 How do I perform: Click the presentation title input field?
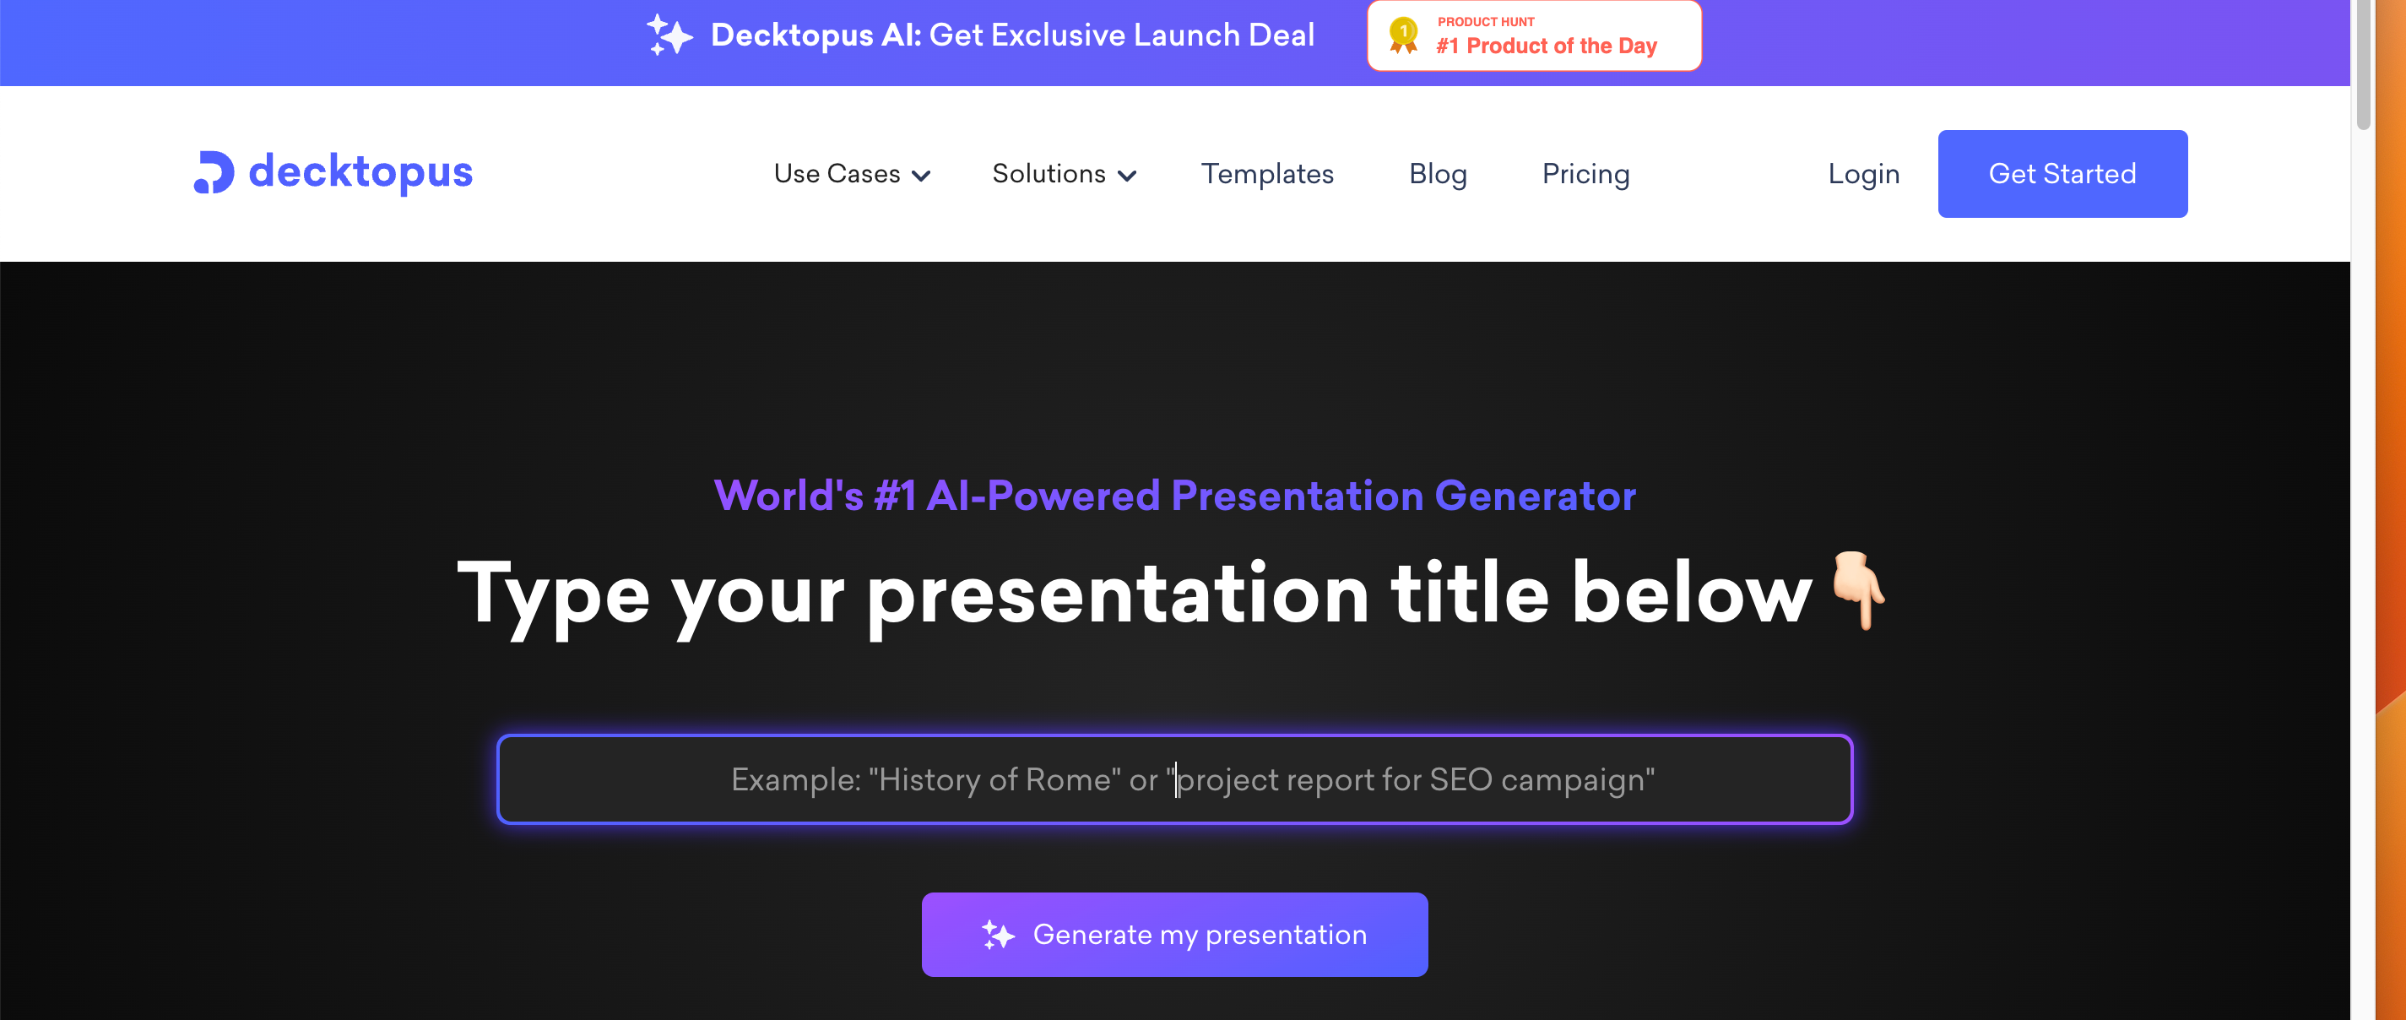(x=1175, y=779)
